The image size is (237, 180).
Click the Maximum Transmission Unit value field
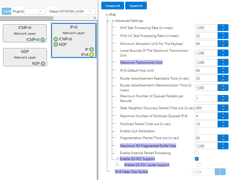[x=206, y=62]
